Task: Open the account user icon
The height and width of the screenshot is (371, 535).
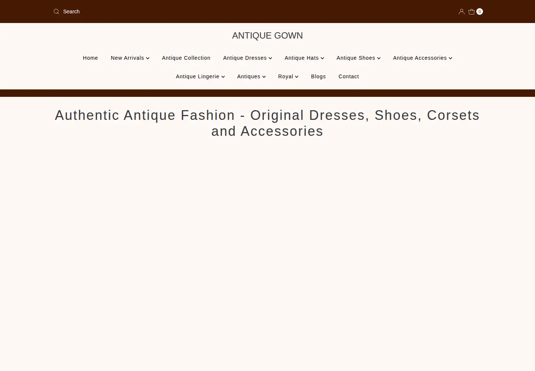Action: (x=461, y=12)
